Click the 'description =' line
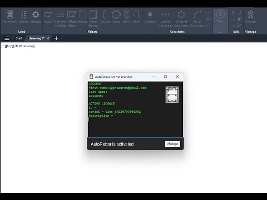This screenshot has height=200, width=267. pyautogui.click(x=101, y=116)
